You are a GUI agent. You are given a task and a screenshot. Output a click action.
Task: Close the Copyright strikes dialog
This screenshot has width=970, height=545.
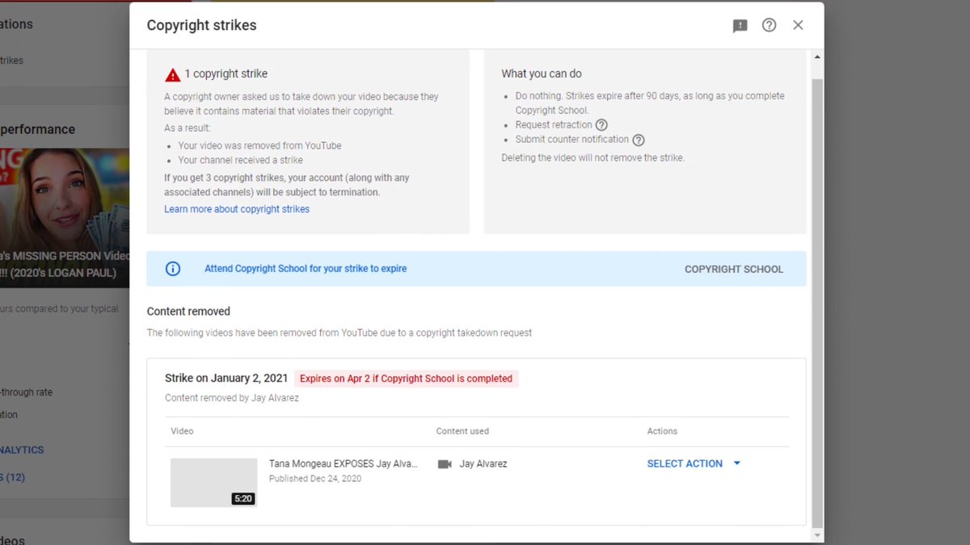pyautogui.click(x=798, y=25)
